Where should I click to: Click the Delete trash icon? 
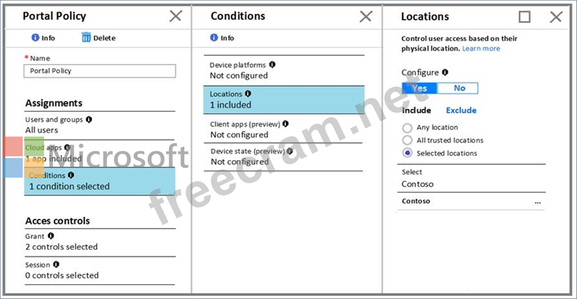(86, 38)
